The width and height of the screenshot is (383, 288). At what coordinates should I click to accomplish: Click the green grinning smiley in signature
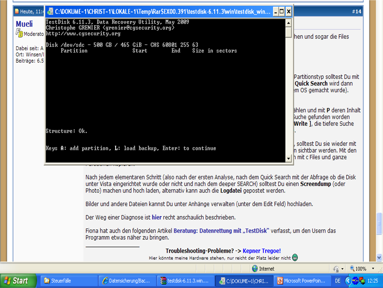pos(295,257)
